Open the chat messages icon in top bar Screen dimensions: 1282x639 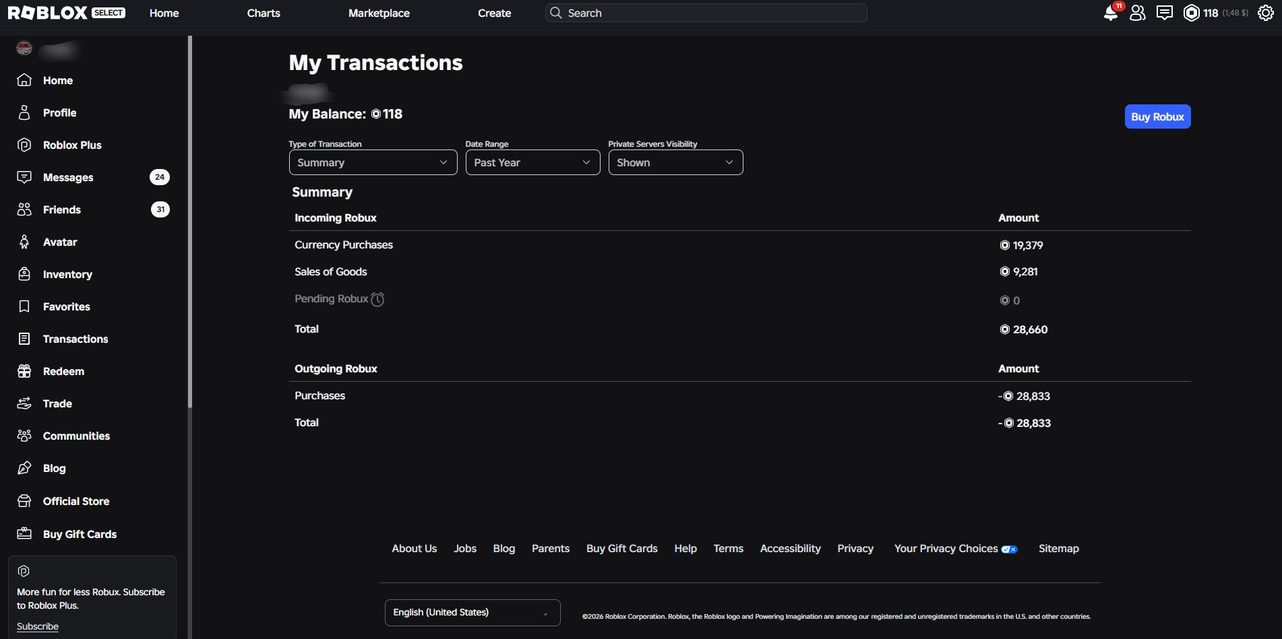point(1165,13)
